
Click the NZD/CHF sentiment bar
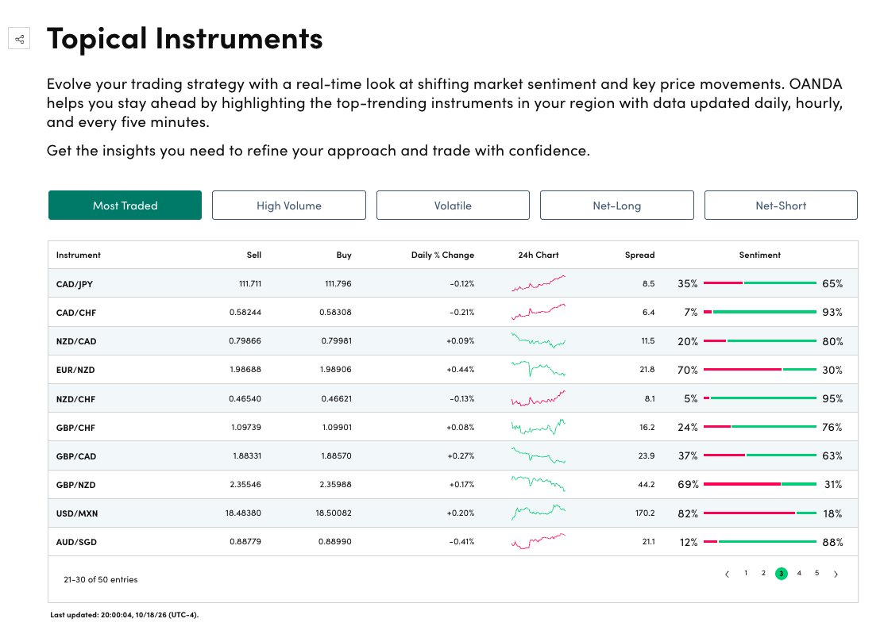760,398
